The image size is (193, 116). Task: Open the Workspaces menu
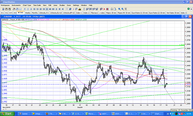(5, 5)
